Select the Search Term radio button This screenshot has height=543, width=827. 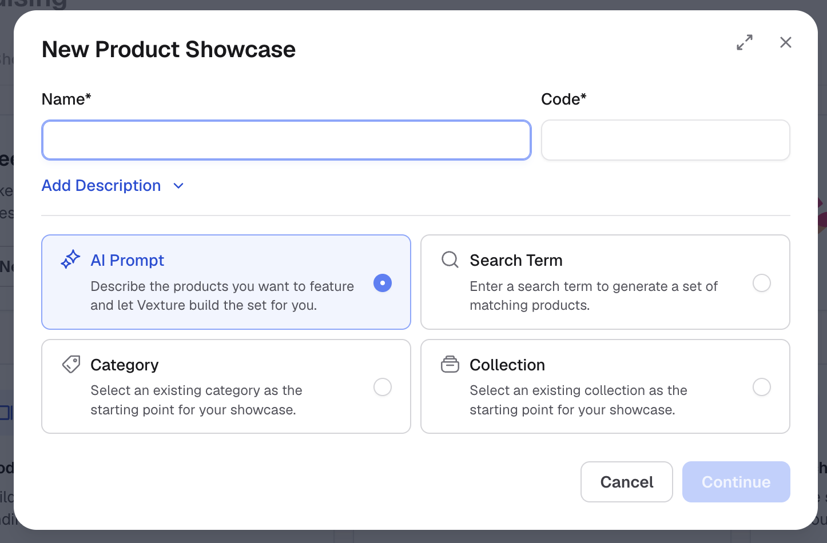pyautogui.click(x=762, y=283)
